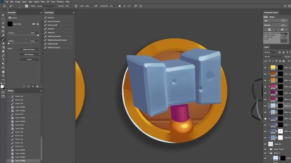
Task: Open Properties panel menu icon
Action: coord(41,13)
